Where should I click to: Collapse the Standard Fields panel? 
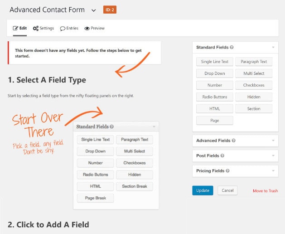pos(273,47)
